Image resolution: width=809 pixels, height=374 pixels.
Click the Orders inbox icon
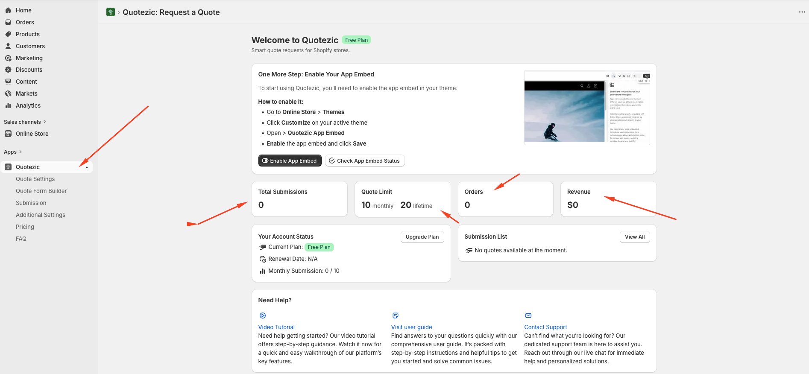[8, 22]
